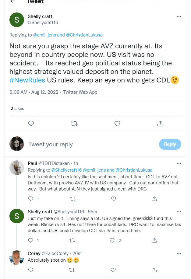Retweet Corey's Absolutely spot on reply
Viewport: 191px width, 279px height.
[x=72, y=270]
